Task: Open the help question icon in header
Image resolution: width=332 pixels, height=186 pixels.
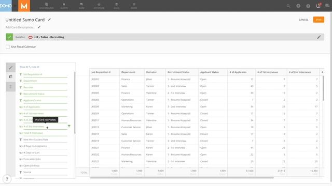Action: coord(308,6)
